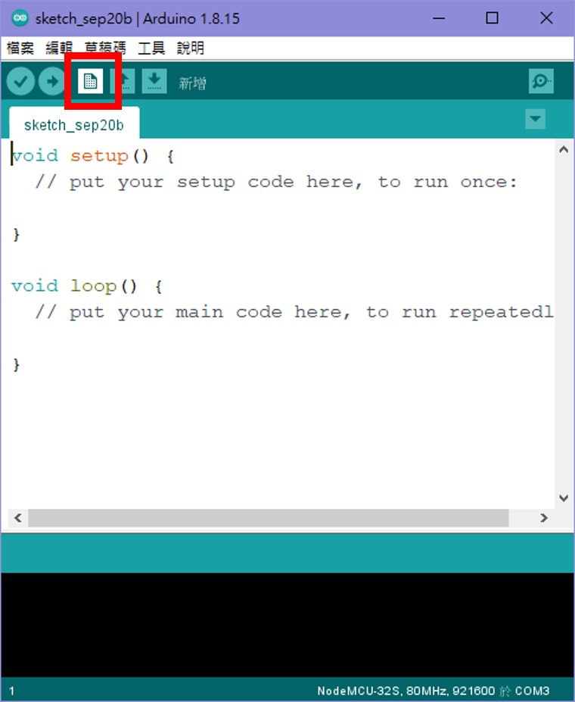Image resolution: width=575 pixels, height=702 pixels.
Task: Click the comment "put your setup code here"
Action: pos(216,183)
